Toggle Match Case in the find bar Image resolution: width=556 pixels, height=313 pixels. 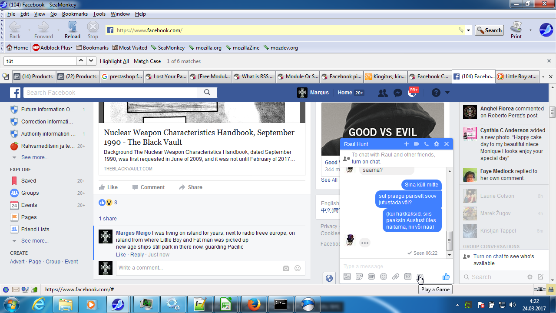coord(147,61)
